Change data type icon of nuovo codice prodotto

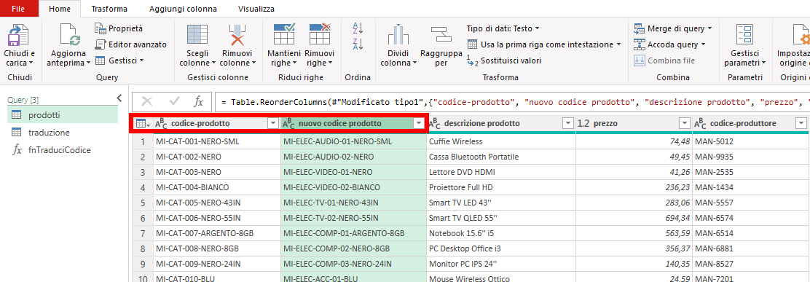(x=288, y=124)
